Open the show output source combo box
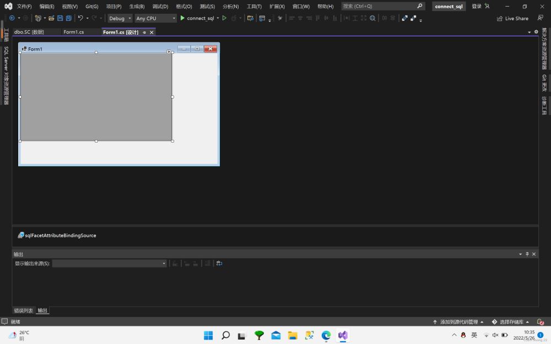The height and width of the screenshot is (344, 551). click(x=109, y=264)
